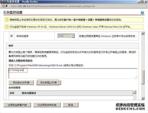Open the 评估 action dropdown
Viewport: 148px width, 113px height.
(x=66, y=36)
